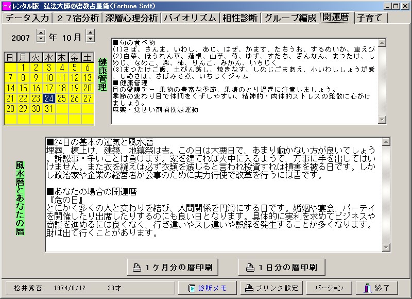Select day 5 in the calendar
The height and width of the screenshot is (299, 412).
pyautogui.click(x=75, y=68)
